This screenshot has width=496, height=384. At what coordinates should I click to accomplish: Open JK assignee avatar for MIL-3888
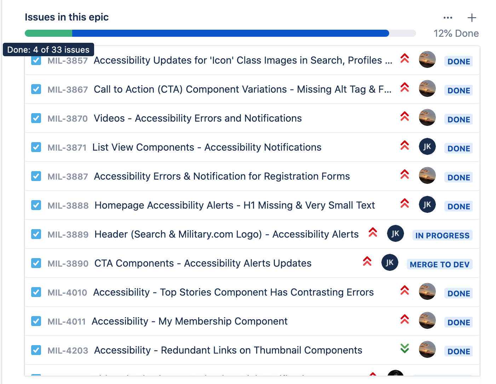click(x=427, y=204)
